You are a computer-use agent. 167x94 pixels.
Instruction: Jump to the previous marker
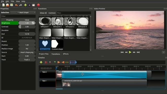tap(59, 62)
